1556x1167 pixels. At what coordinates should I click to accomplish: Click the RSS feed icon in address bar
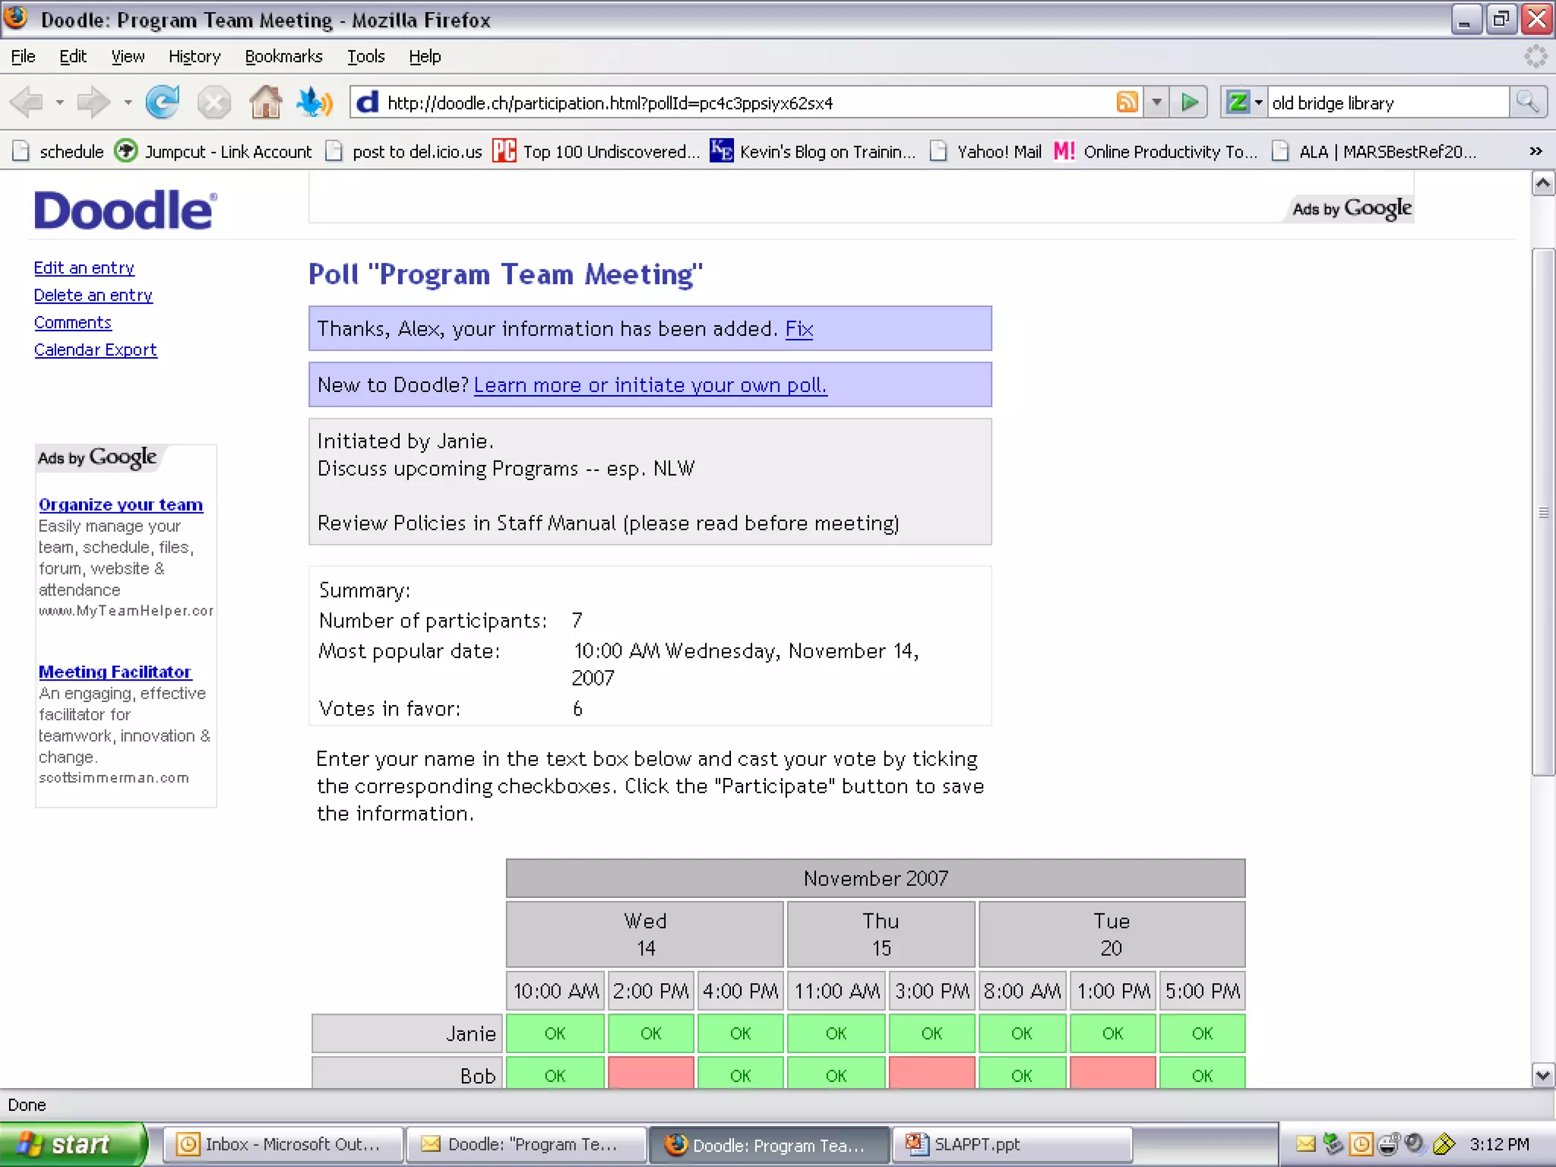click(1127, 102)
